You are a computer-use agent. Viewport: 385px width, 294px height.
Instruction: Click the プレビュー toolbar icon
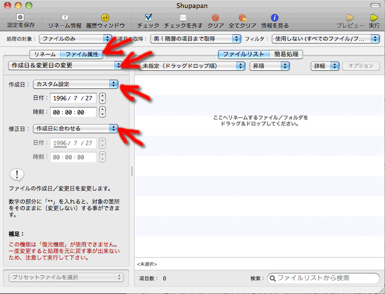[x=350, y=17]
